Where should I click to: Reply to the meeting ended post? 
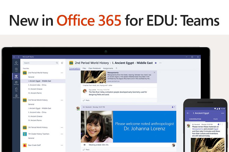coord(86,150)
